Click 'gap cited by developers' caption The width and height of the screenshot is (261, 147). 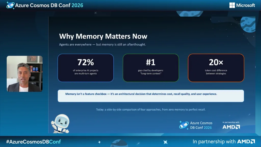click(151, 72)
